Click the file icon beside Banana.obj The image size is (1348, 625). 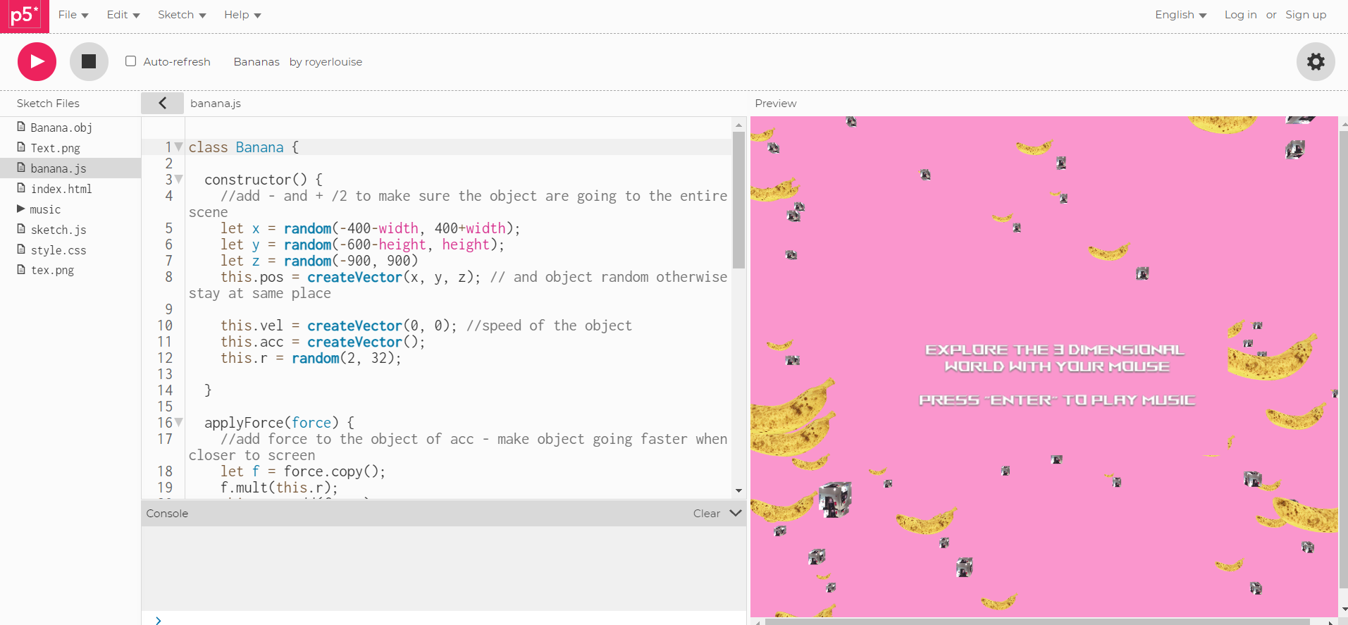coord(21,127)
